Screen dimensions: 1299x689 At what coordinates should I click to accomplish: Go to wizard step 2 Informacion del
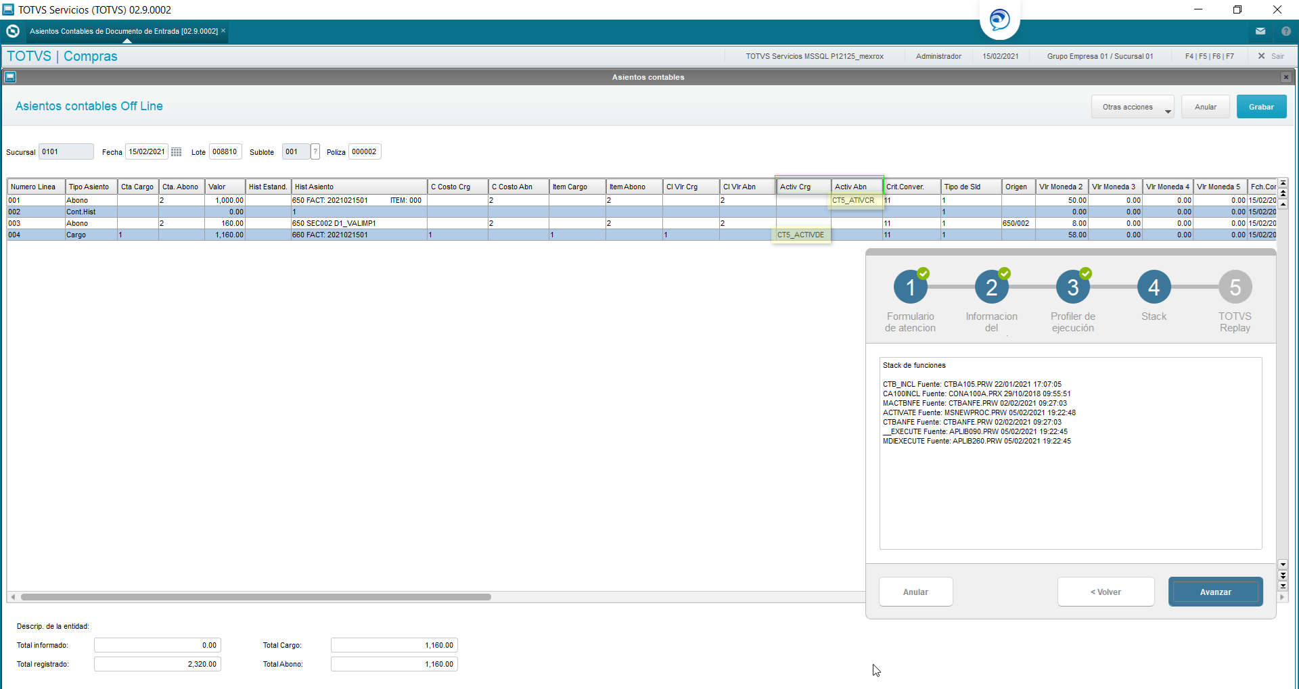pyautogui.click(x=992, y=287)
